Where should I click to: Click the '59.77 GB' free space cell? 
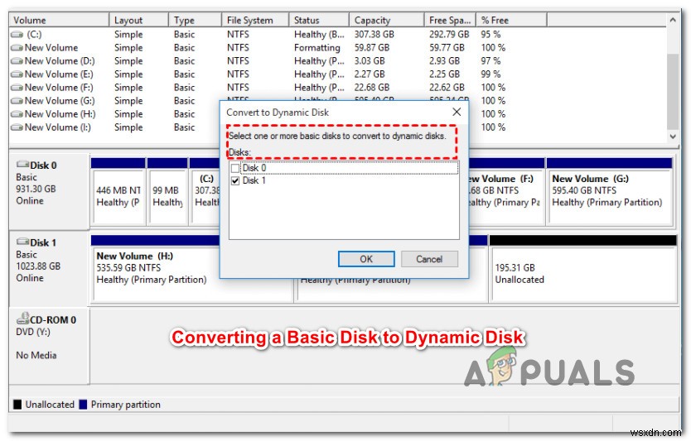[x=447, y=47]
